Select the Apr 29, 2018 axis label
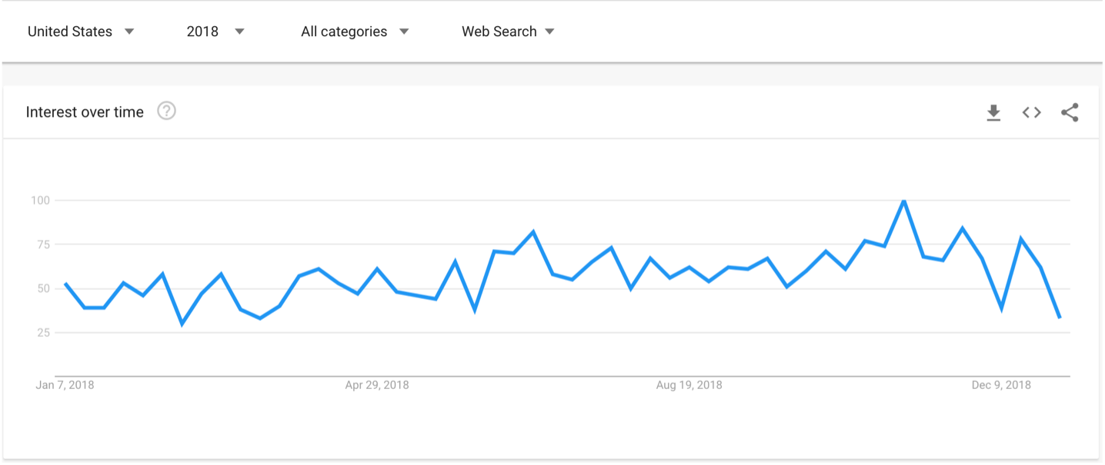The height and width of the screenshot is (465, 1105). [x=377, y=385]
